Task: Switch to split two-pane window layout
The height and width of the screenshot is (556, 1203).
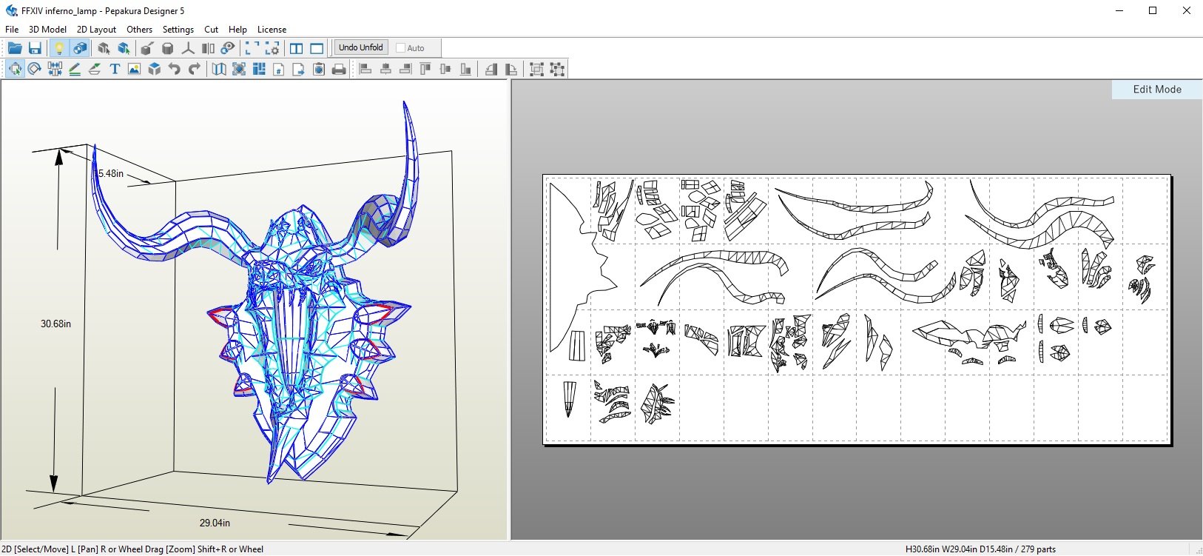Action: [x=297, y=48]
